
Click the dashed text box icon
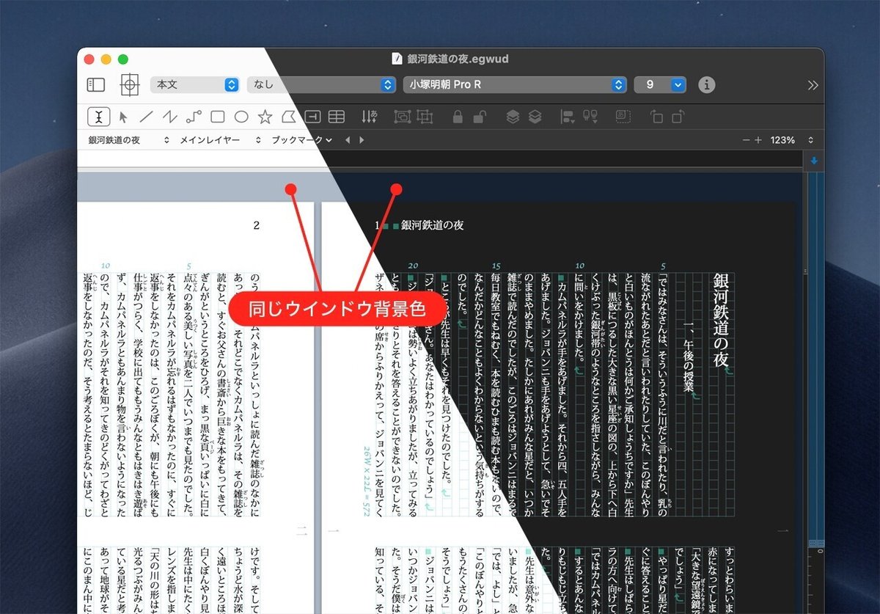[x=623, y=117]
